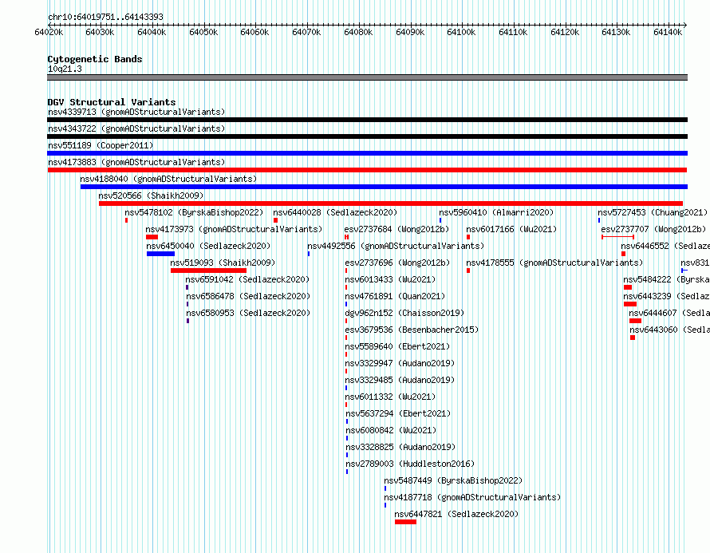Open nsv4173883 gnomAD variant label
This screenshot has width=710, height=553.
coord(136,162)
